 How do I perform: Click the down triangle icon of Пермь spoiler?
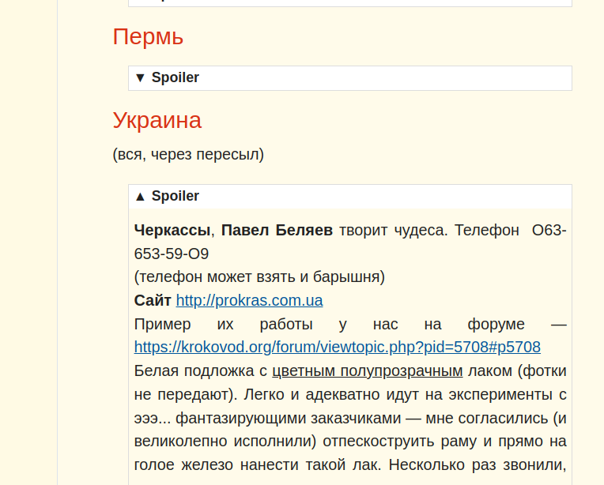140,77
